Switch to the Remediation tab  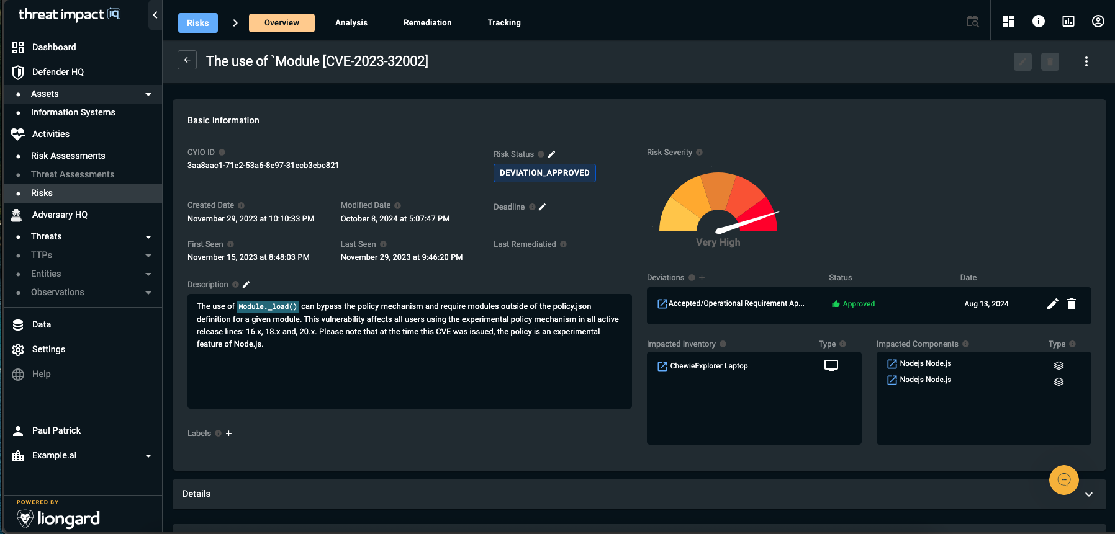tap(428, 23)
